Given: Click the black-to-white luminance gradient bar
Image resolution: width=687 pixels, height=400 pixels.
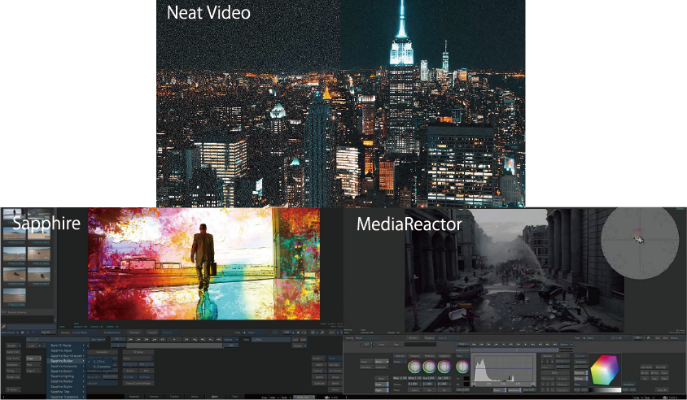Looking at the screenshot, I should click(605, 390).
